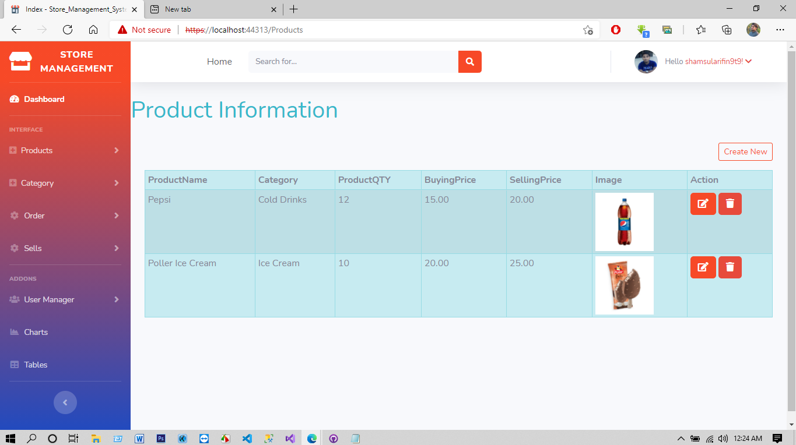Open the User Manager sidebar icon
The height and width of the screenshot is (445, 796).
tap(13, 299)
